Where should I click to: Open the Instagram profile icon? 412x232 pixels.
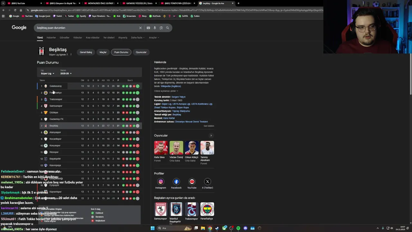coord(161,182)
